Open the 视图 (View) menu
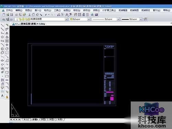This screenshot has height=129, width=172. click(29, 10)
